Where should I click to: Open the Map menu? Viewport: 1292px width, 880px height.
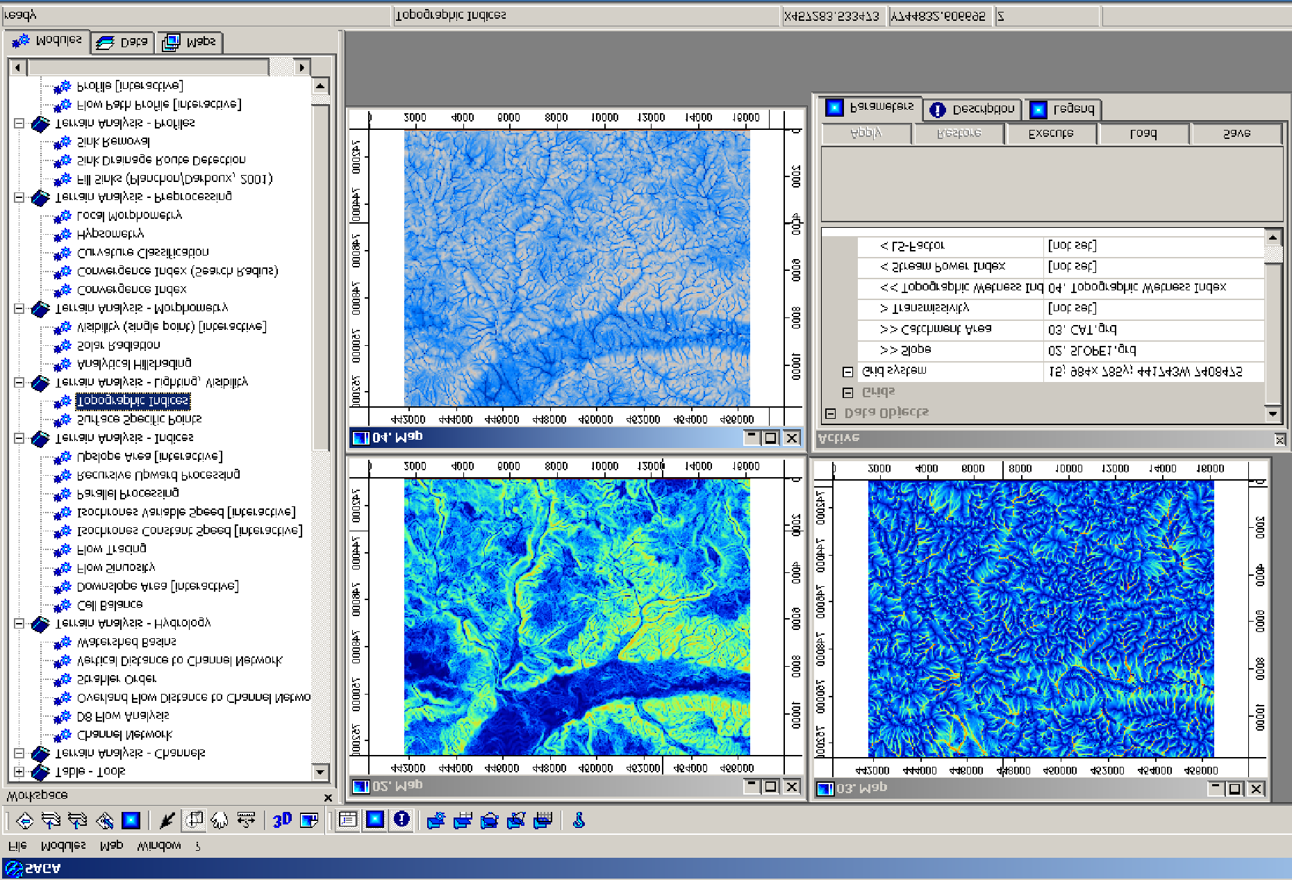pyautogui.click(x=111, y=845)
